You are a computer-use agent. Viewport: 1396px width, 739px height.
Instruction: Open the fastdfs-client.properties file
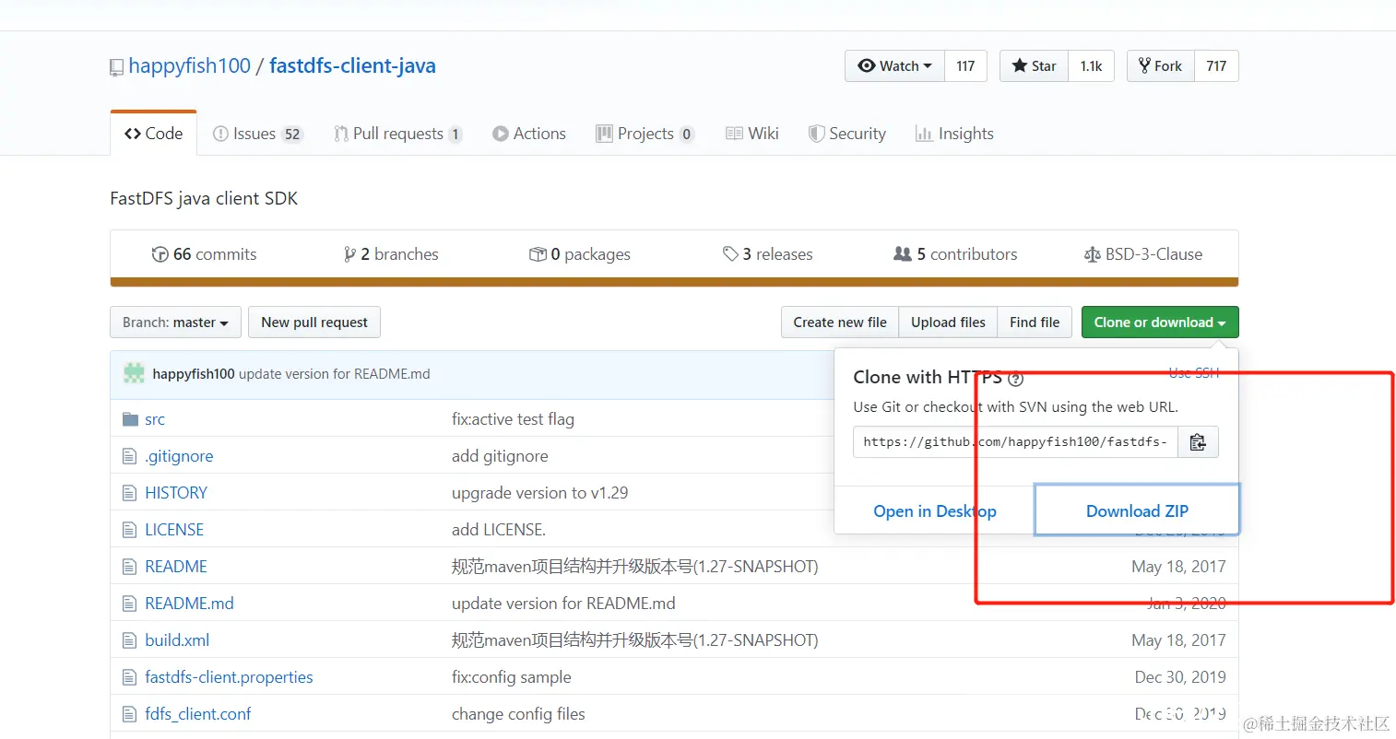point(229,677)
